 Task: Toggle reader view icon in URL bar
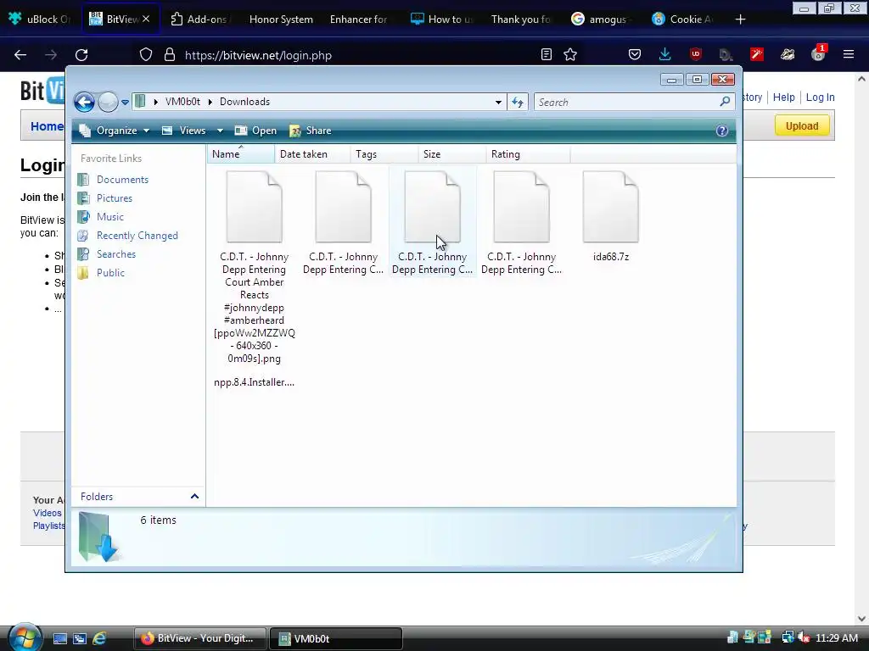(547, 54)
